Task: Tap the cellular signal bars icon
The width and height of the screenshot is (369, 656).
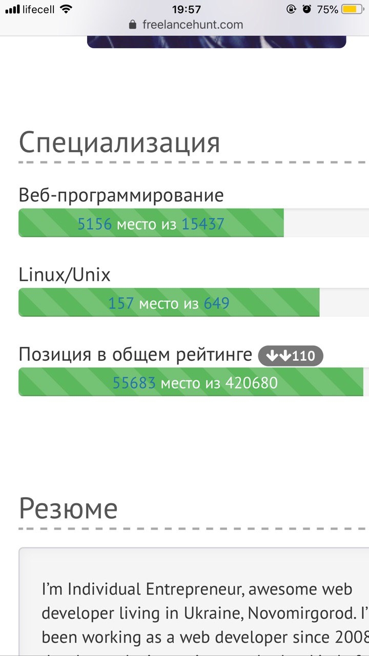Action: point(12,9)
